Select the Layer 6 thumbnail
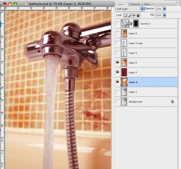The image size is (181, 169). click(x=124, y=62)
